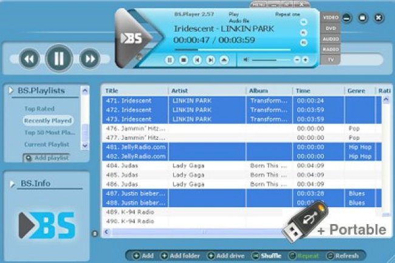The height and width of the screenshot is (263, 395).
Task: Select track 473. Iridescent
Action: point(242,119)
